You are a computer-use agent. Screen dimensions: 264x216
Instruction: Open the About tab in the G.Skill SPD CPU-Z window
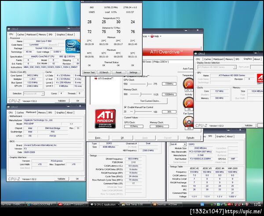click(x=230, y=136)
